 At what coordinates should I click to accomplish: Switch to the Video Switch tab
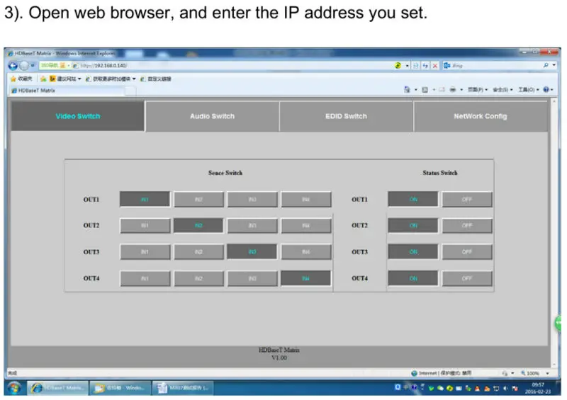click(78, 116)
